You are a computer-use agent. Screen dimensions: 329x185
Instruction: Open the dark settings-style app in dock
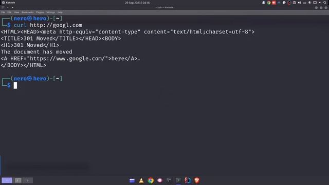169,180
